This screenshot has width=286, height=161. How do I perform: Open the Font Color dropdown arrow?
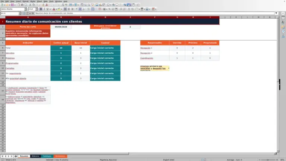(56, 9)
